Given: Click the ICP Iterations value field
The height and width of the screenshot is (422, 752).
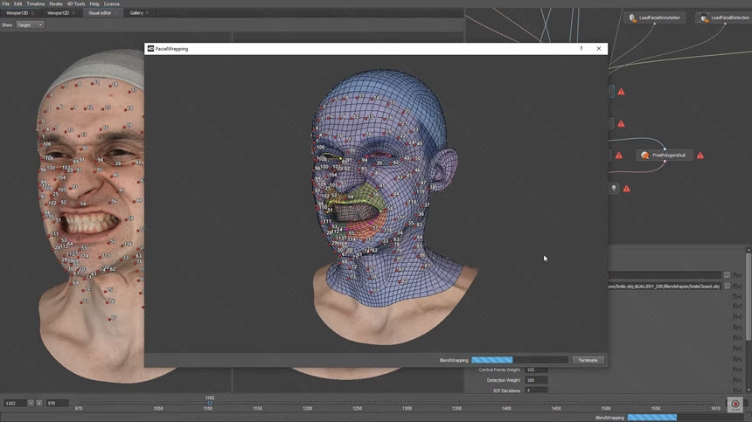Looking at the screenshot, I should coord(536,391).
